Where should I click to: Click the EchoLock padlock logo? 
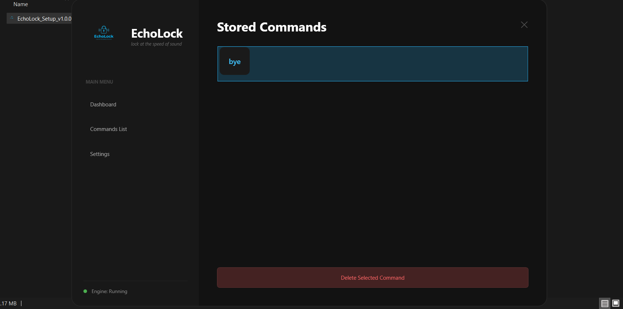[x=104, y=32]
